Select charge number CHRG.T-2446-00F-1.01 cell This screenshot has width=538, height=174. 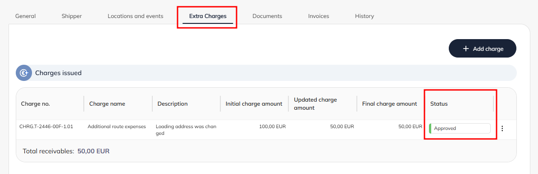coord(46,127)
